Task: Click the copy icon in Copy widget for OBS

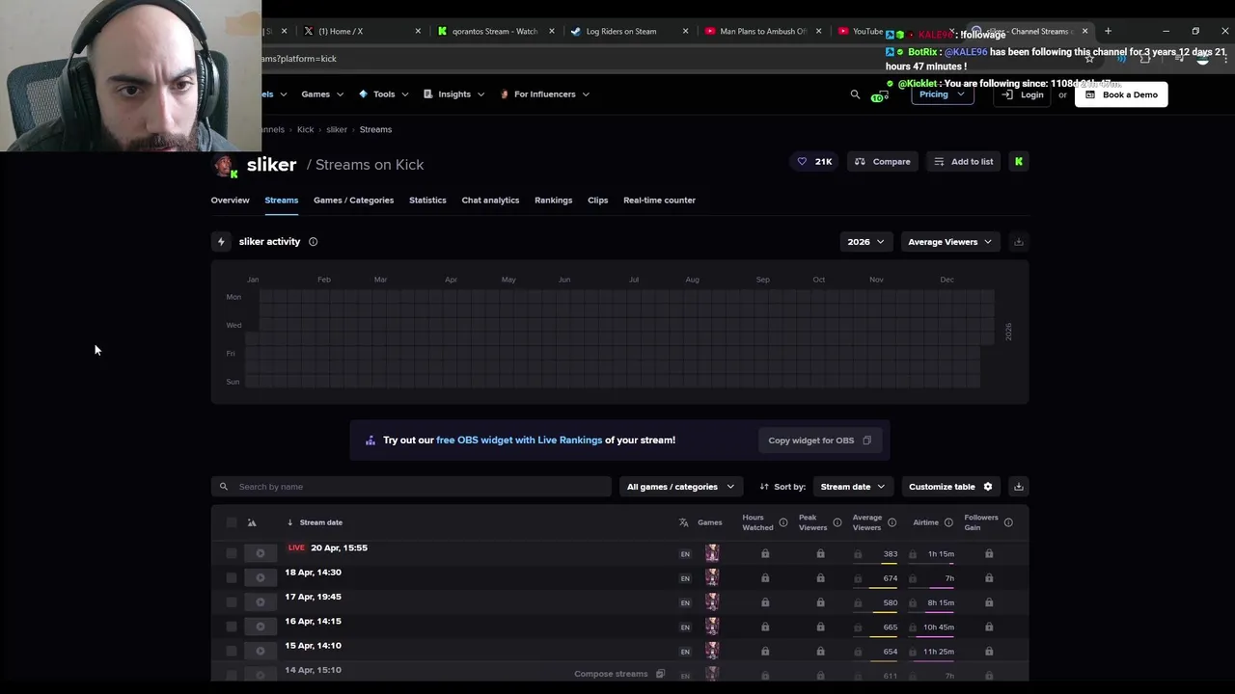Action: 866,440
